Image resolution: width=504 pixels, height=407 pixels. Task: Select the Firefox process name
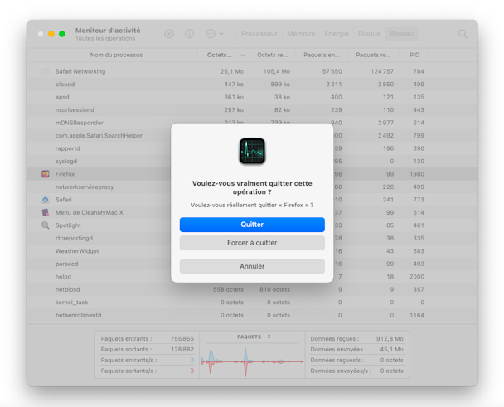tap(65, 174)
